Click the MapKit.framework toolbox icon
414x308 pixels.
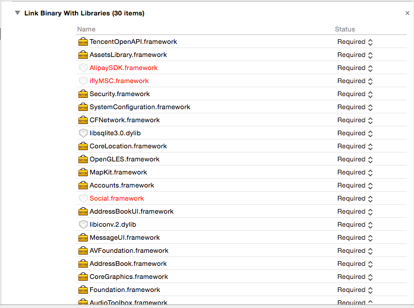[83, 172]
